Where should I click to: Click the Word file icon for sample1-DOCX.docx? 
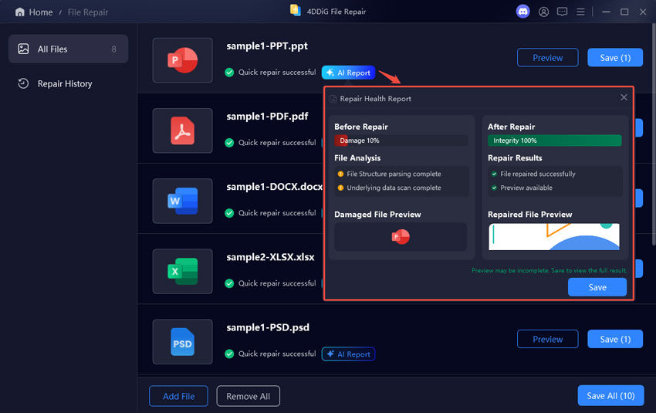[182, 201]
